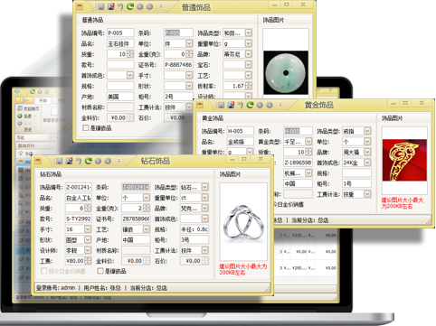Open 工费计法 dropdown in 钻石饰品 window
The image size is (436, 326).
[204, 250]
